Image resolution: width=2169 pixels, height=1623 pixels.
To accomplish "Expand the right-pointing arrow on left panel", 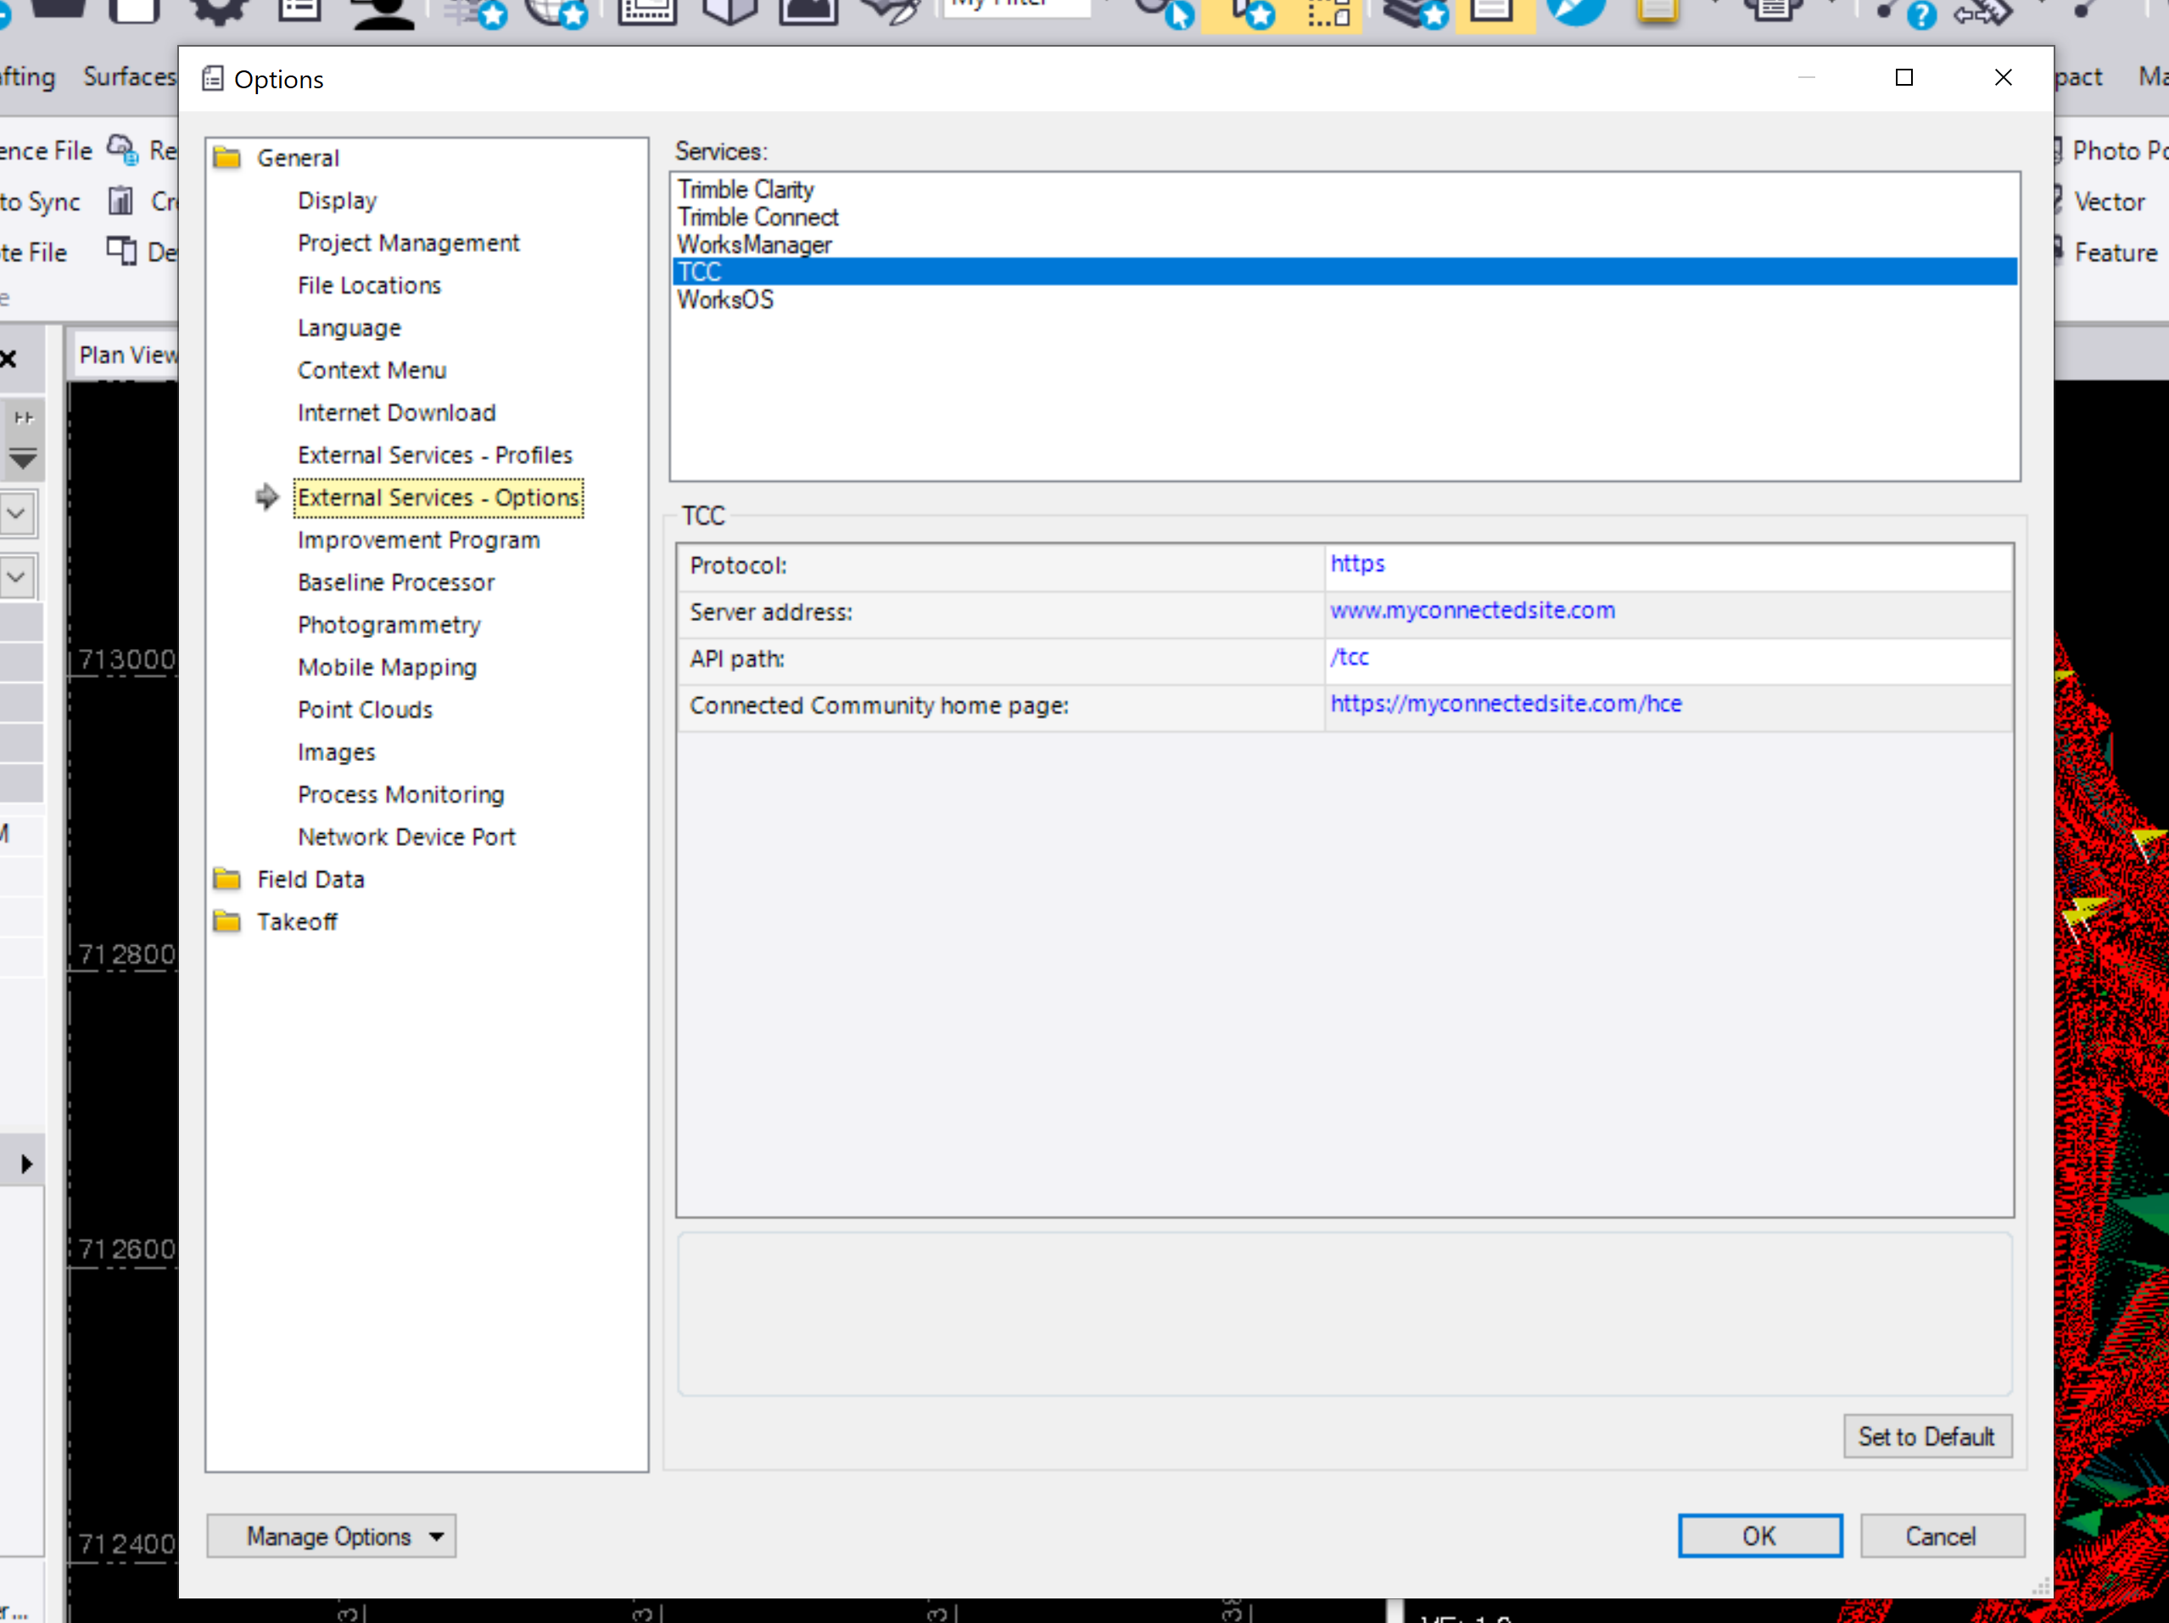I will (25, 1164).
